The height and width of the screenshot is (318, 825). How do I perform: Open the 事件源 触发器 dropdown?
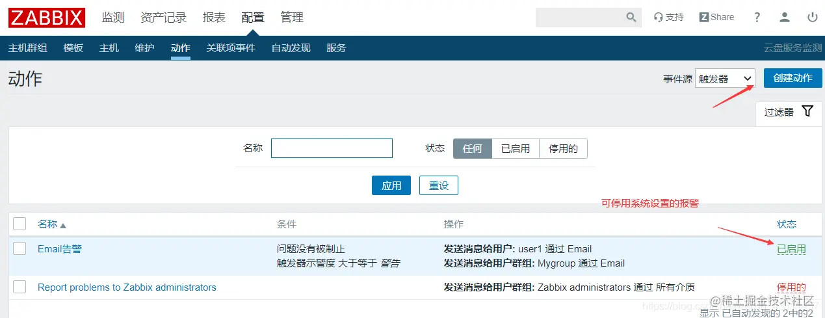[725, 79]
